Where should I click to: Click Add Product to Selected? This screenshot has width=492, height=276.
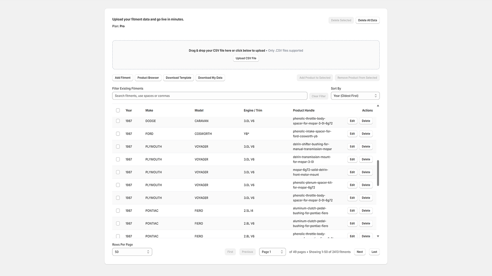pyautogui.click(x=315, y=78)
